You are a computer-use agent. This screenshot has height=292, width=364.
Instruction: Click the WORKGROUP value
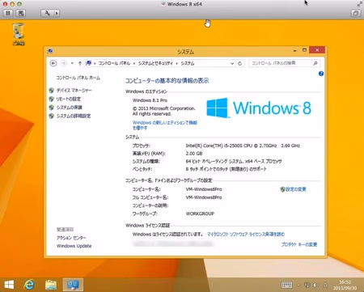[200, 214]
